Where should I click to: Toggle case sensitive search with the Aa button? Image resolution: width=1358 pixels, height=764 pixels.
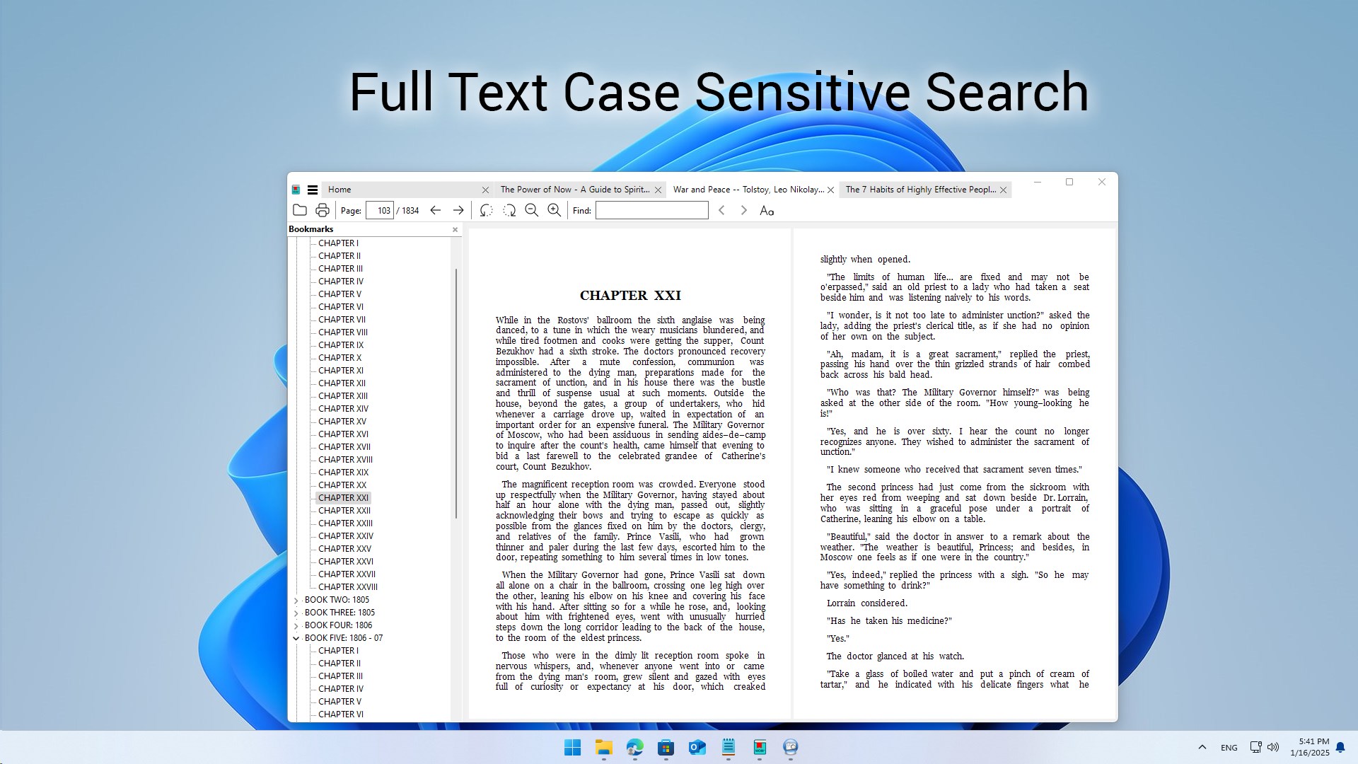pos(768,210)
